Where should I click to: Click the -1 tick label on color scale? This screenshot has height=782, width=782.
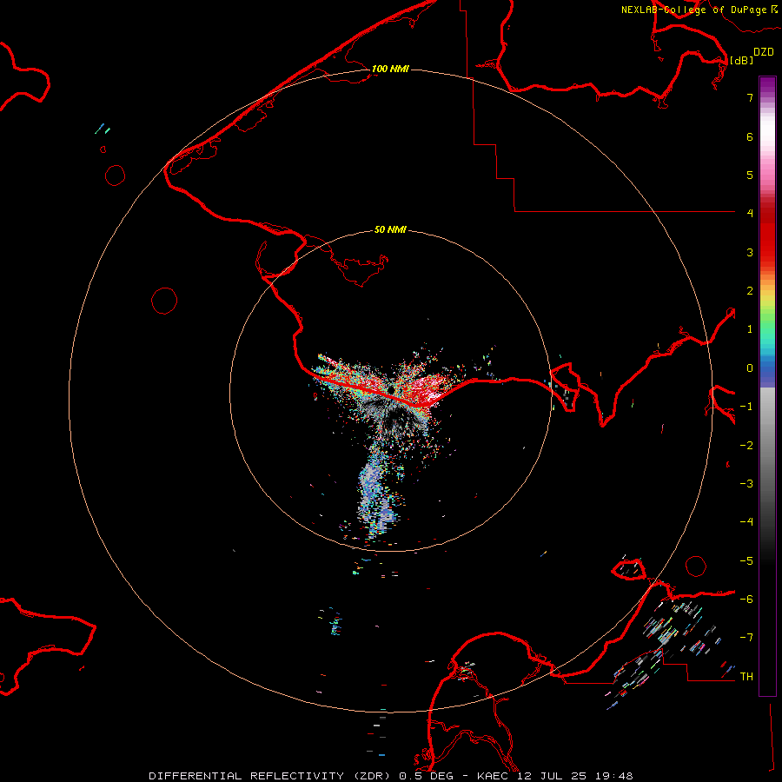(746, 407)
